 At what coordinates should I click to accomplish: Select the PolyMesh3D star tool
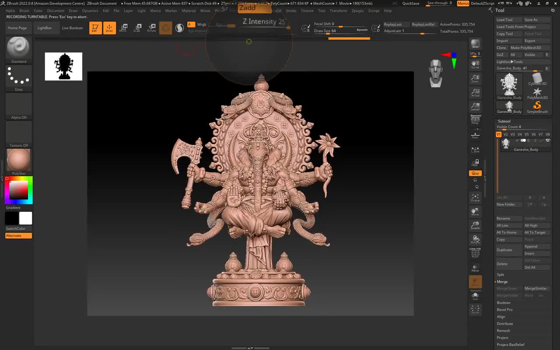coord(537,93)
